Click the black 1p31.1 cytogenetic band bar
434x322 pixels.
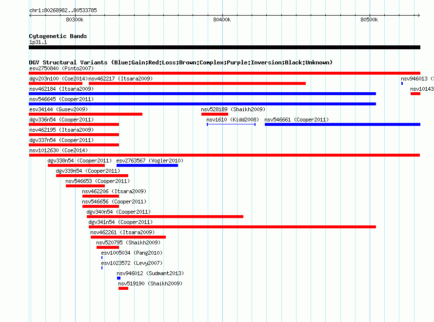(x=224, y=47)
